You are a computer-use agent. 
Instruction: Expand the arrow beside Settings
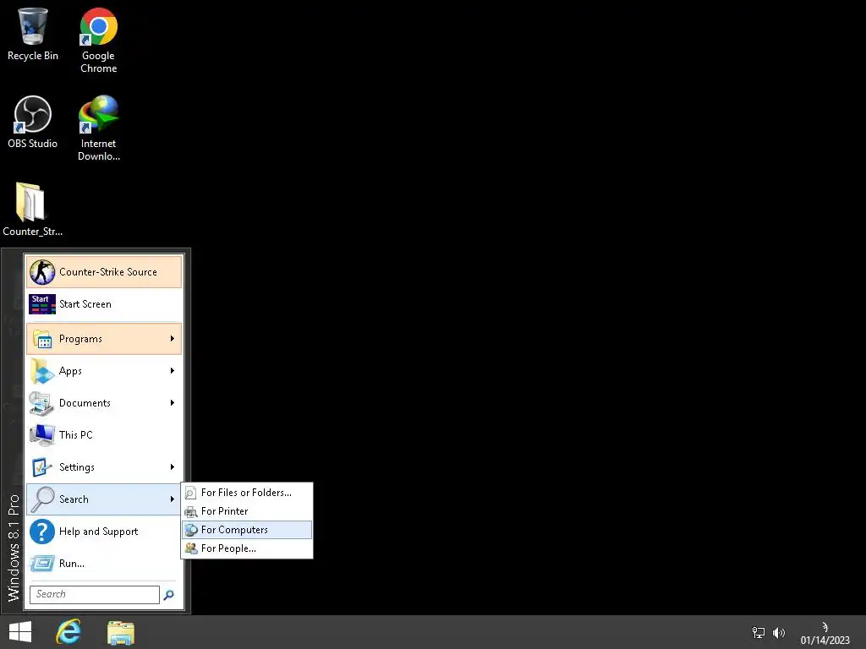(x=173, y=466)
